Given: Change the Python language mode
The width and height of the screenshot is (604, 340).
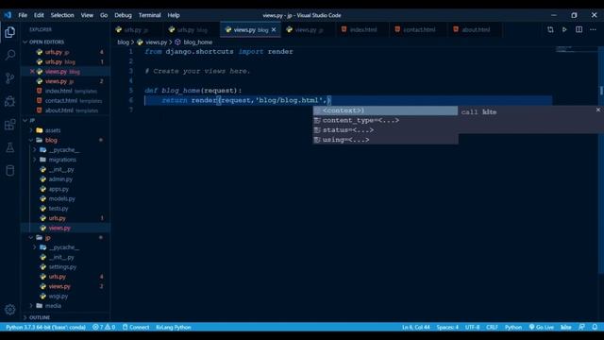Looking at the screenshot, I should point(513,328).
